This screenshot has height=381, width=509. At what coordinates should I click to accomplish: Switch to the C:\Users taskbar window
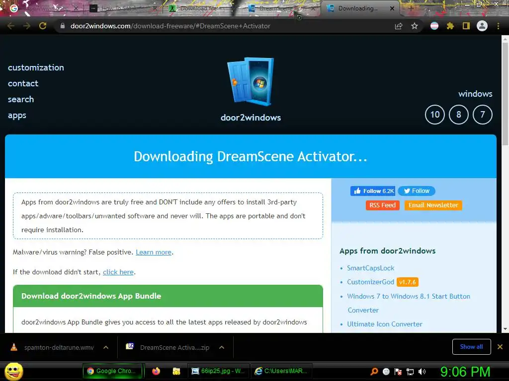click(x=281, y=371)
